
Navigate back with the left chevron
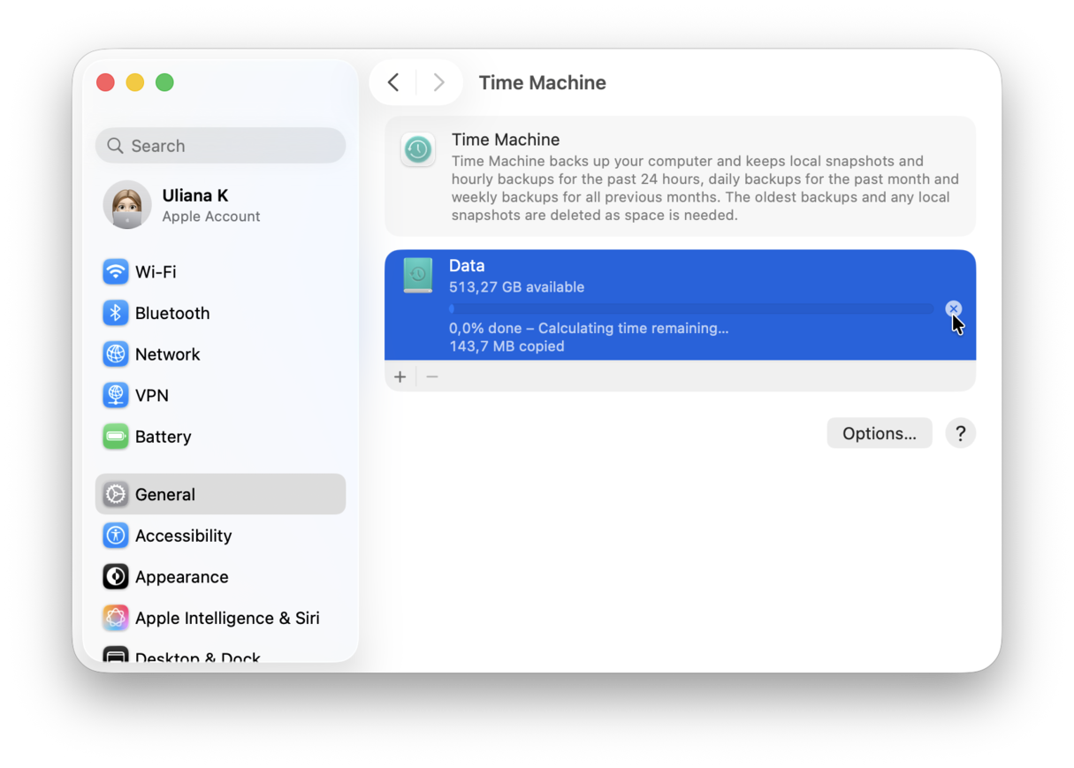tap(392, 81)
